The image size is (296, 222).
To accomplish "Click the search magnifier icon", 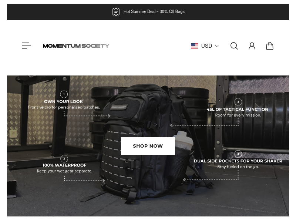I will [x=234, y=46].
